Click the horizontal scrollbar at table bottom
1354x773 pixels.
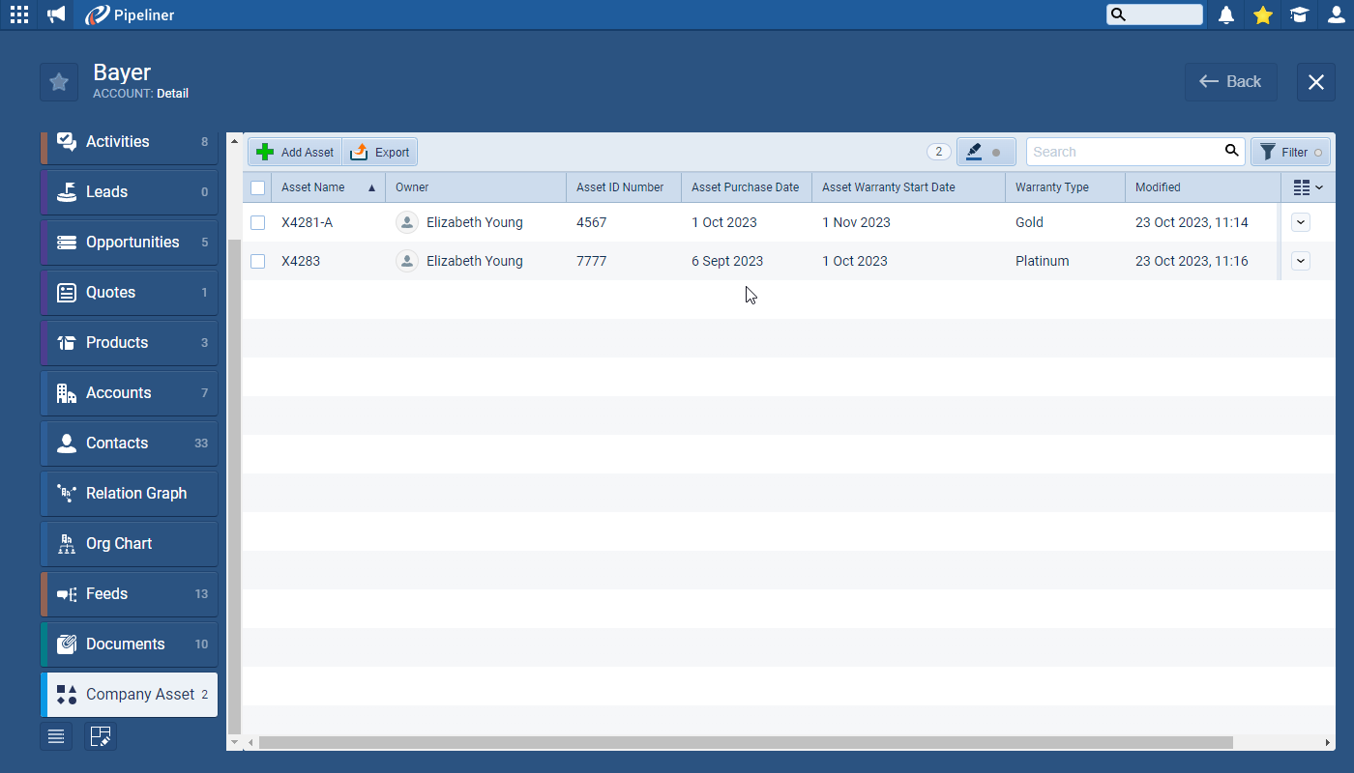click(745, 742)
